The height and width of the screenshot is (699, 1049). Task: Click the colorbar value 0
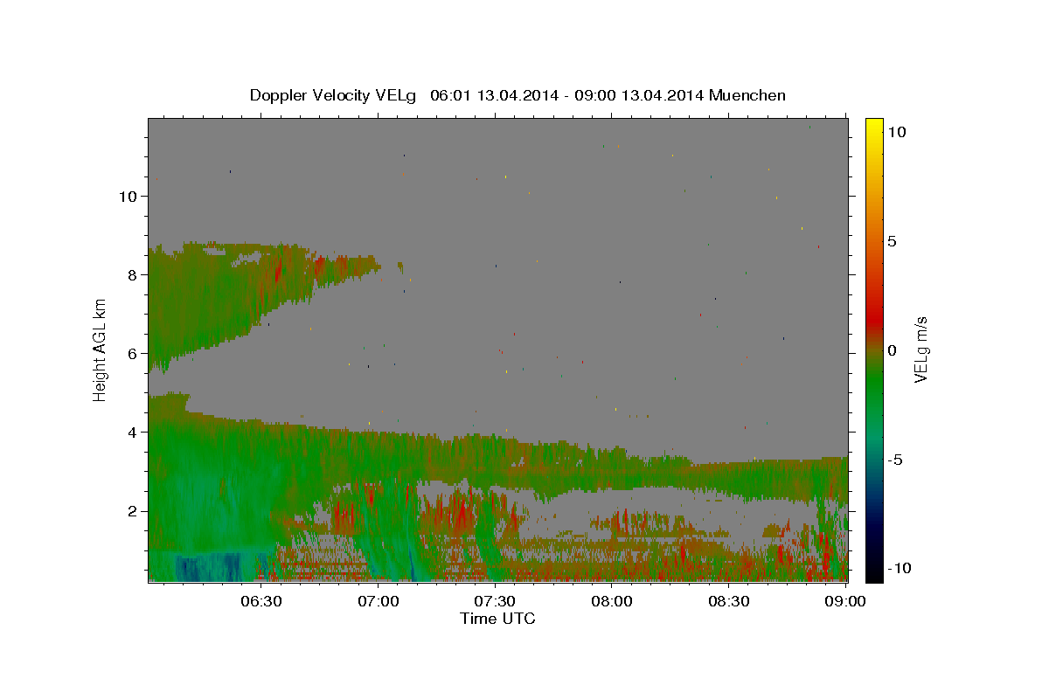(892, 350)
